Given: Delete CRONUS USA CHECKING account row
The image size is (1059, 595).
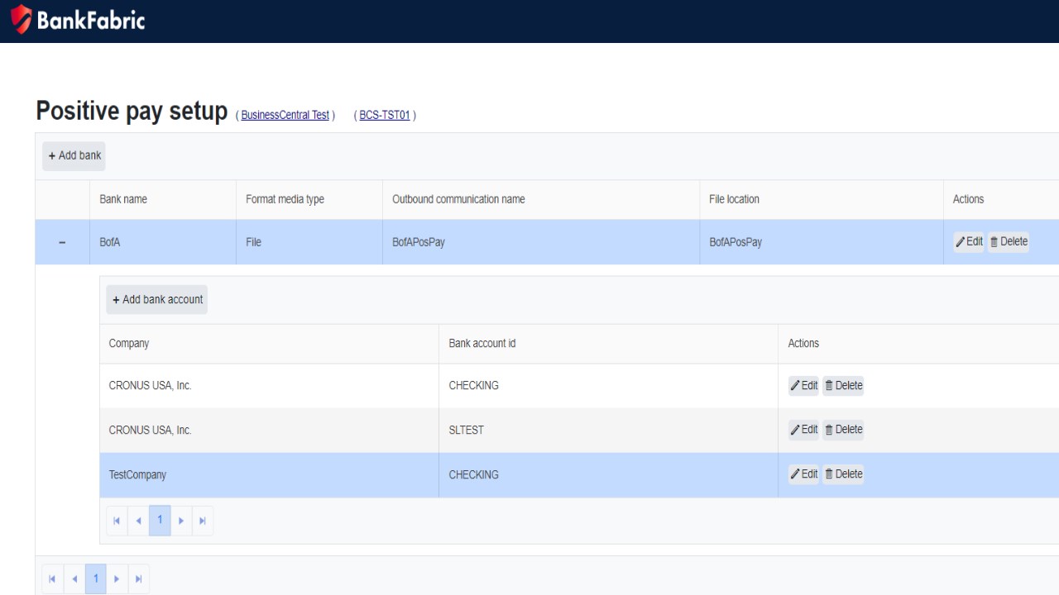Looking at the screenshot, I should pos(843,385).
